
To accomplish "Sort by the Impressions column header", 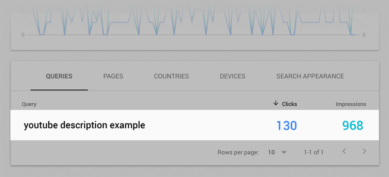I will (351, 104).
